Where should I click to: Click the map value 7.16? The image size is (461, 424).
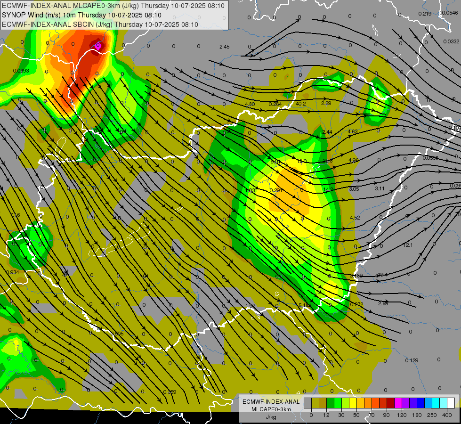[x=15, y=215]
